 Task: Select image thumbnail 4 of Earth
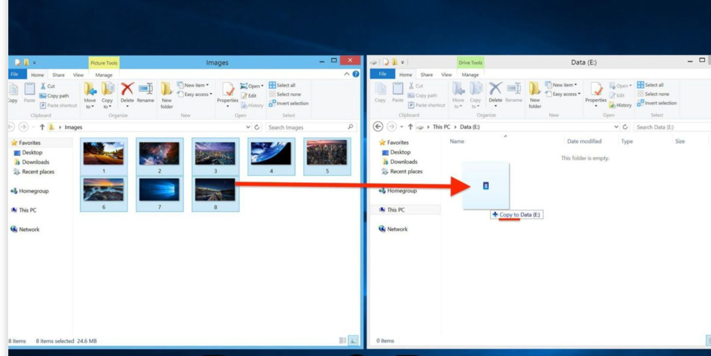(x=271, y=155)
